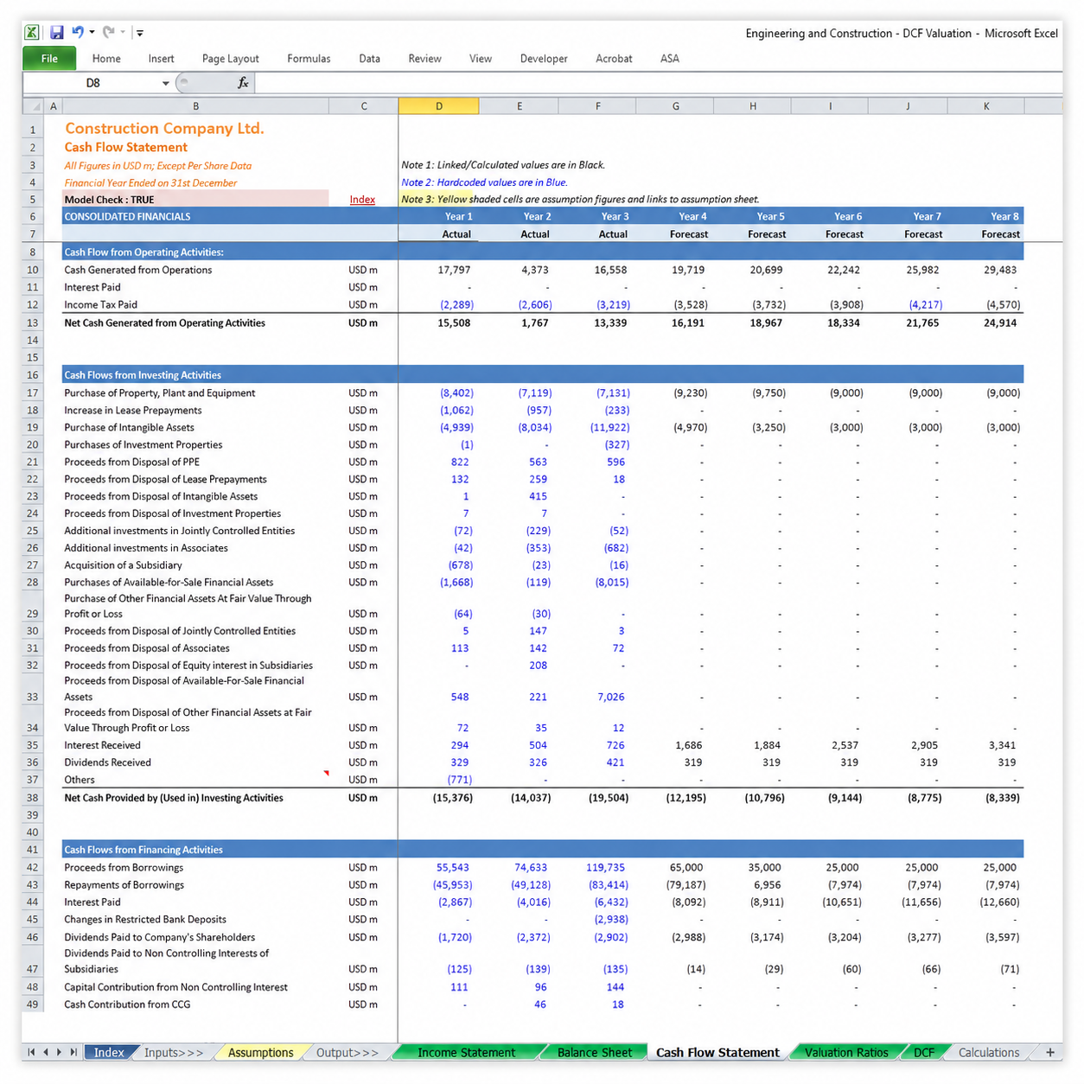Click Purchase of Intangible Assets row label
Image resolution: width=1084 pixels, height=1084 pixels.
click(x=129, y=428)
